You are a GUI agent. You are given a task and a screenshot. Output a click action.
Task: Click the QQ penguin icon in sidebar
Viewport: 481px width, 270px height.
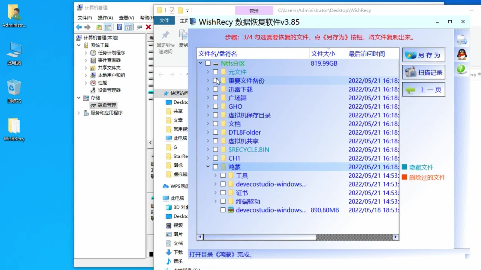point(462,54)
